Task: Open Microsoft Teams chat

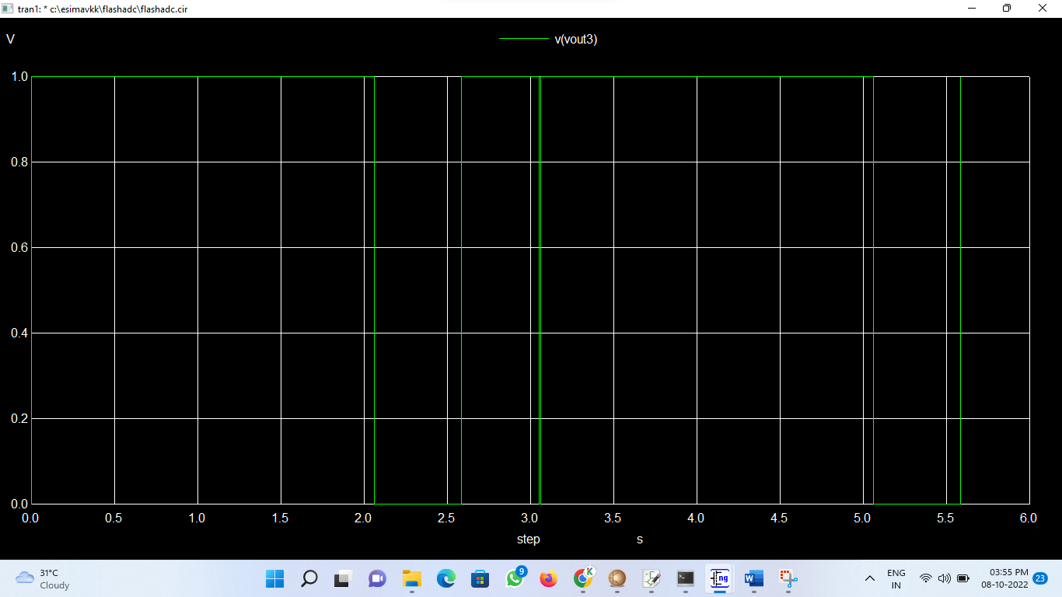Action: [376, 578]
